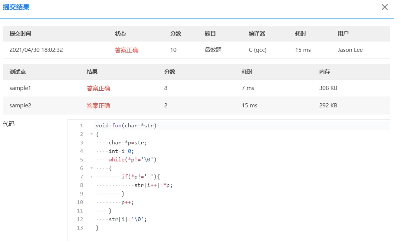The image size is (394, 241).
Task: Click code line while(*p!='\0')
Action: (x=133, y=160)
